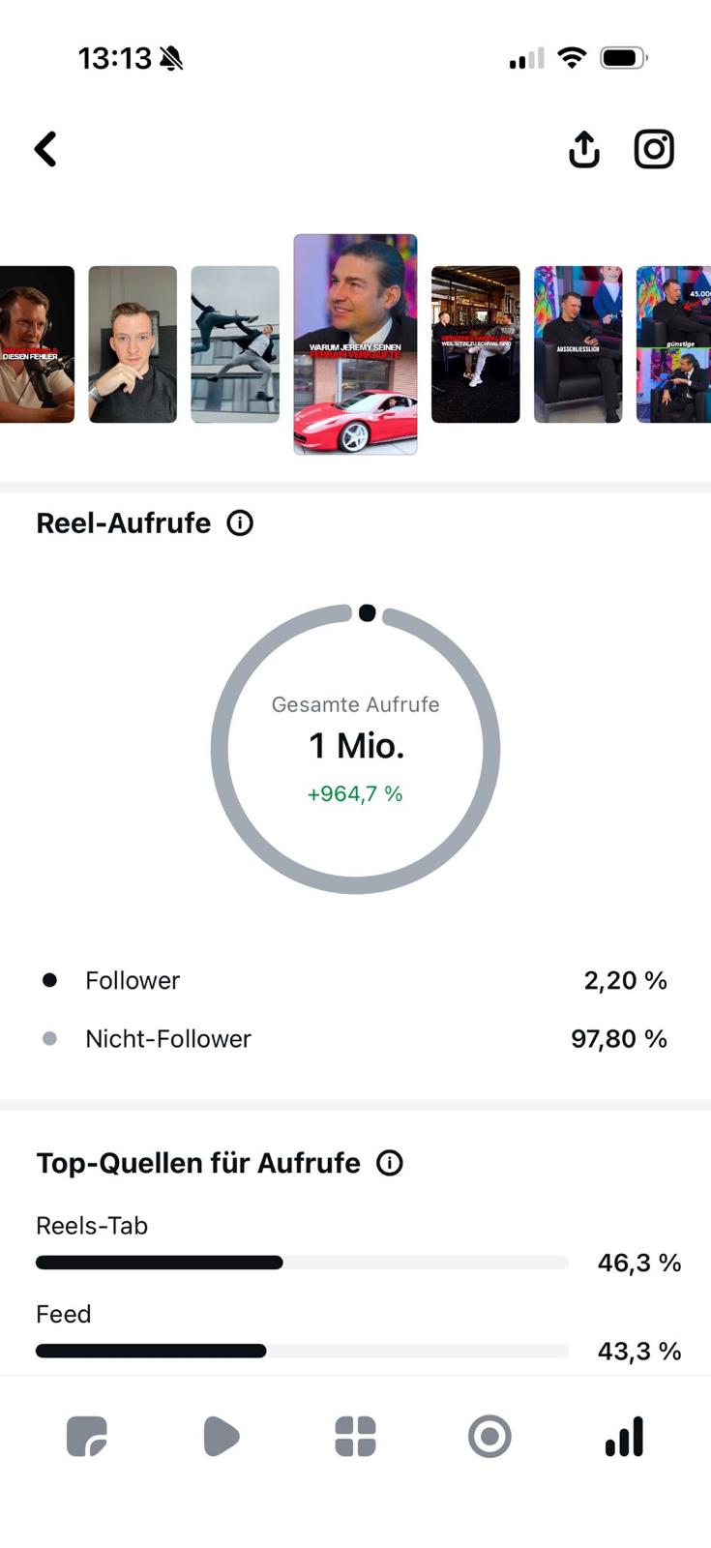The image size is (711, 1548).
Task: Open Instagram via the camera logo icon
Action: 654,149
